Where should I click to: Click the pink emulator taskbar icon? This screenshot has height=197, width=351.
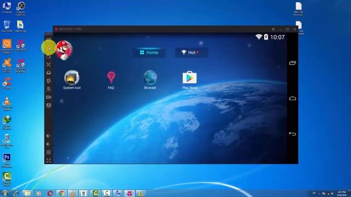(129, 193)
